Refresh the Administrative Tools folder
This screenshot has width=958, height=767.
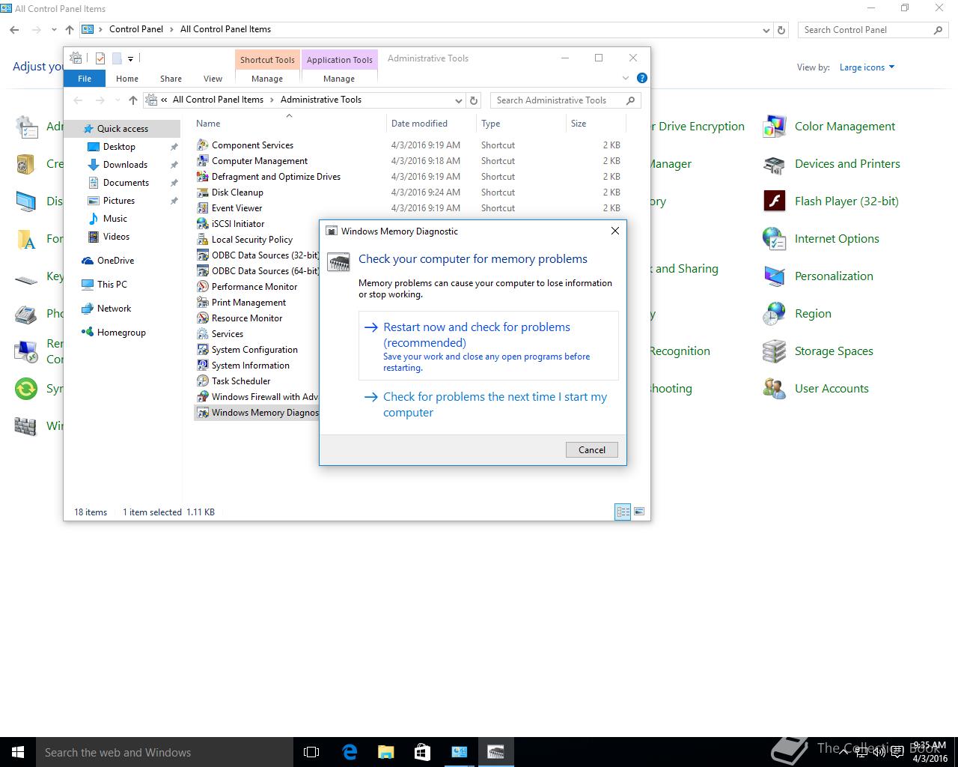coord(474,100)
